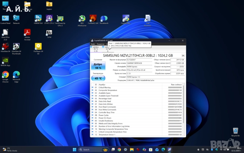The height and width of the screenshot is (153, 244).
Task: Open the Recycle Bin
Action: point(235,131)
